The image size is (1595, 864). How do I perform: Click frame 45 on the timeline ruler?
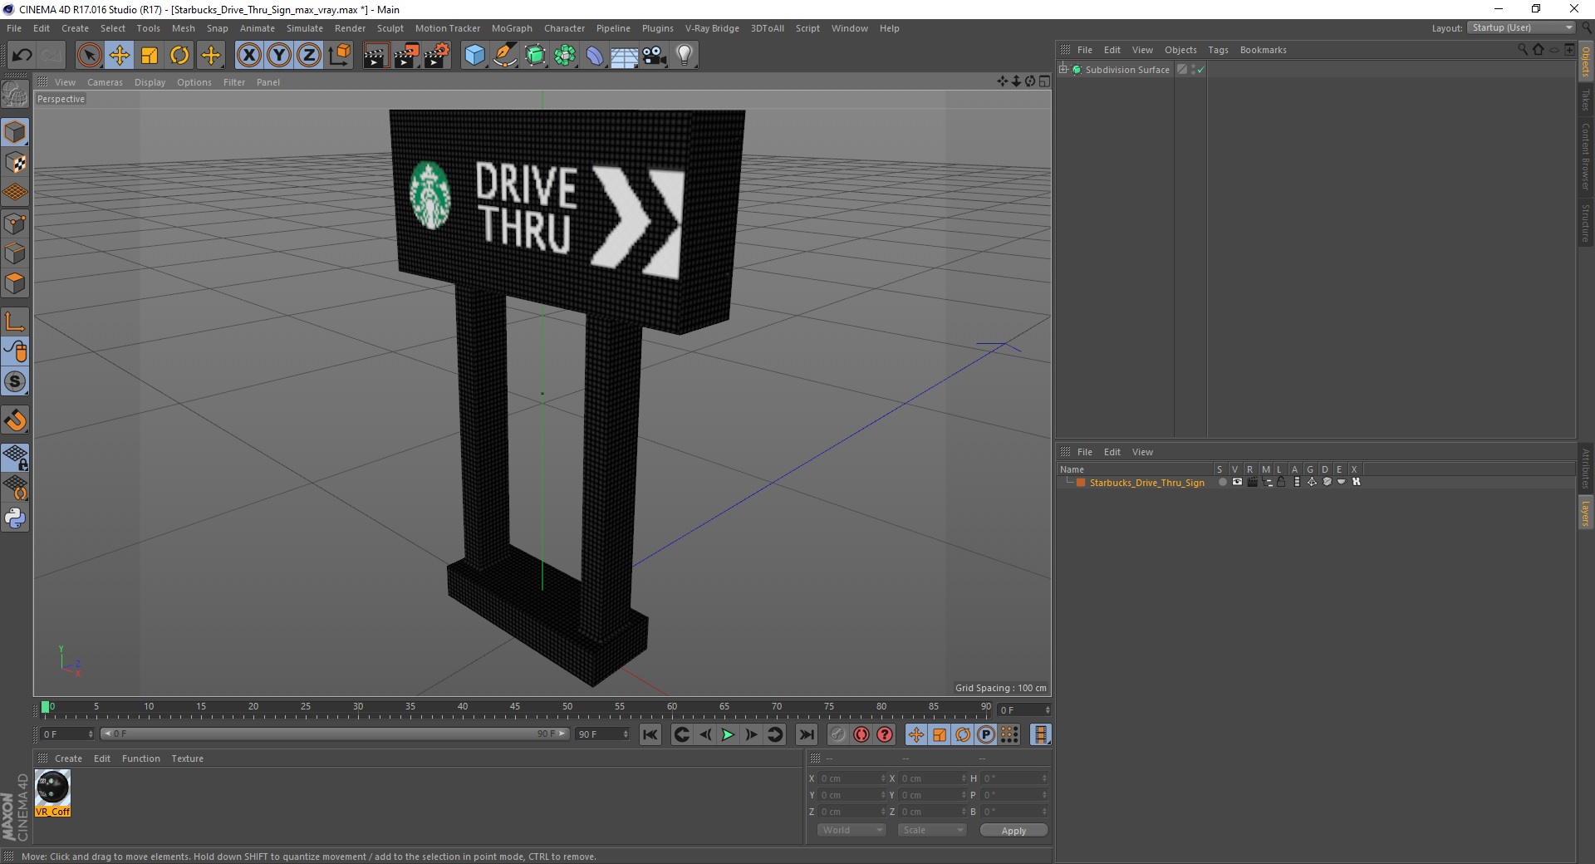click(515, 709)
